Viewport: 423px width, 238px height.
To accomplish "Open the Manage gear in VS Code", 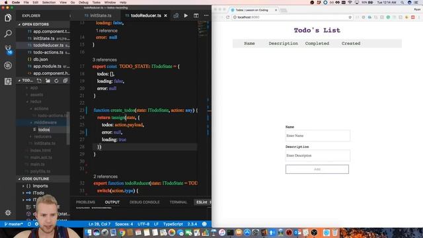I will (8, 213).
